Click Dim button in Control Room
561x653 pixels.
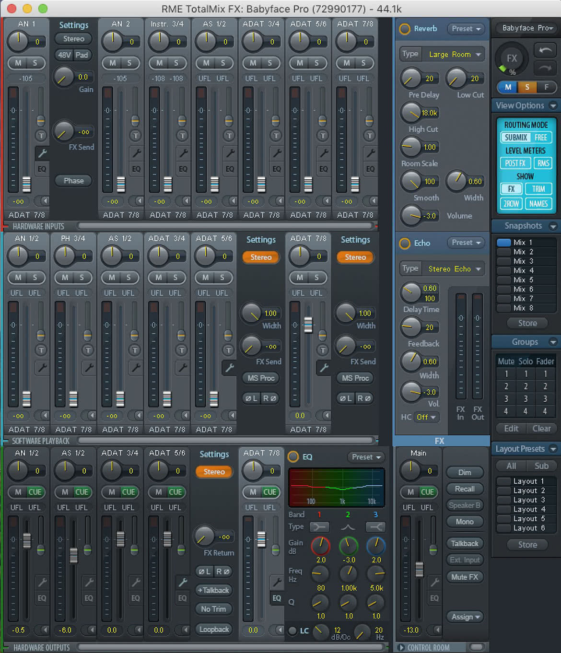pyautogui.click(x=465, y=472)
